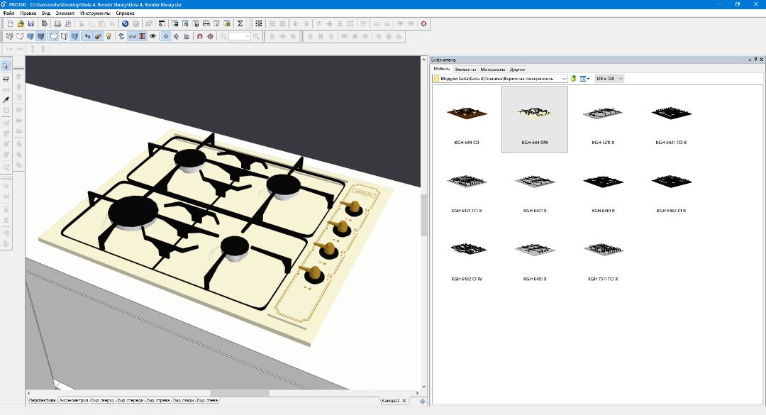Click the light bulb icon in toolbar

pos(109,36)
